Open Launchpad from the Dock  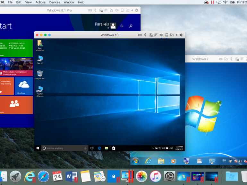(15, 176)
